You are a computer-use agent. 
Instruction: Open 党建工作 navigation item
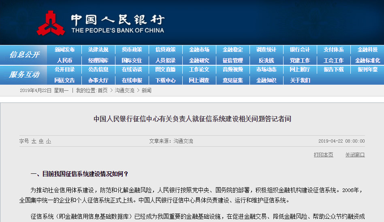tap(300, 60)
